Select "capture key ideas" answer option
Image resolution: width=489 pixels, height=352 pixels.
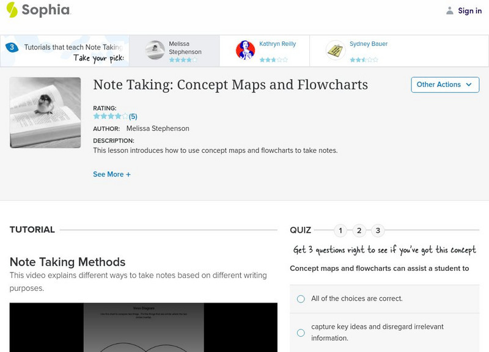click(x=301, y=332)
